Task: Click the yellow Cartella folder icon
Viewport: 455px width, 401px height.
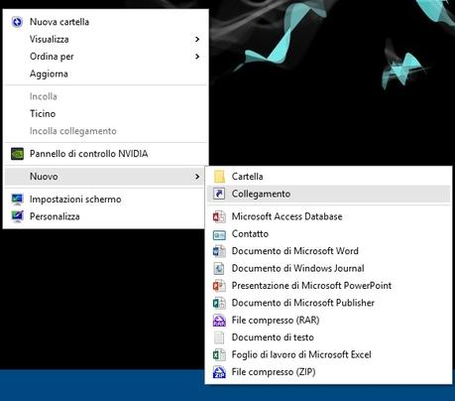Action: tap(219, 177)
